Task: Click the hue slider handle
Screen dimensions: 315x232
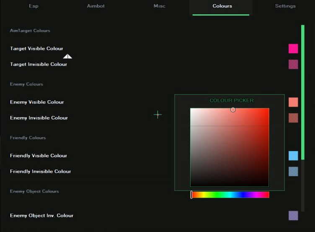Action: (x=191, y=195)
